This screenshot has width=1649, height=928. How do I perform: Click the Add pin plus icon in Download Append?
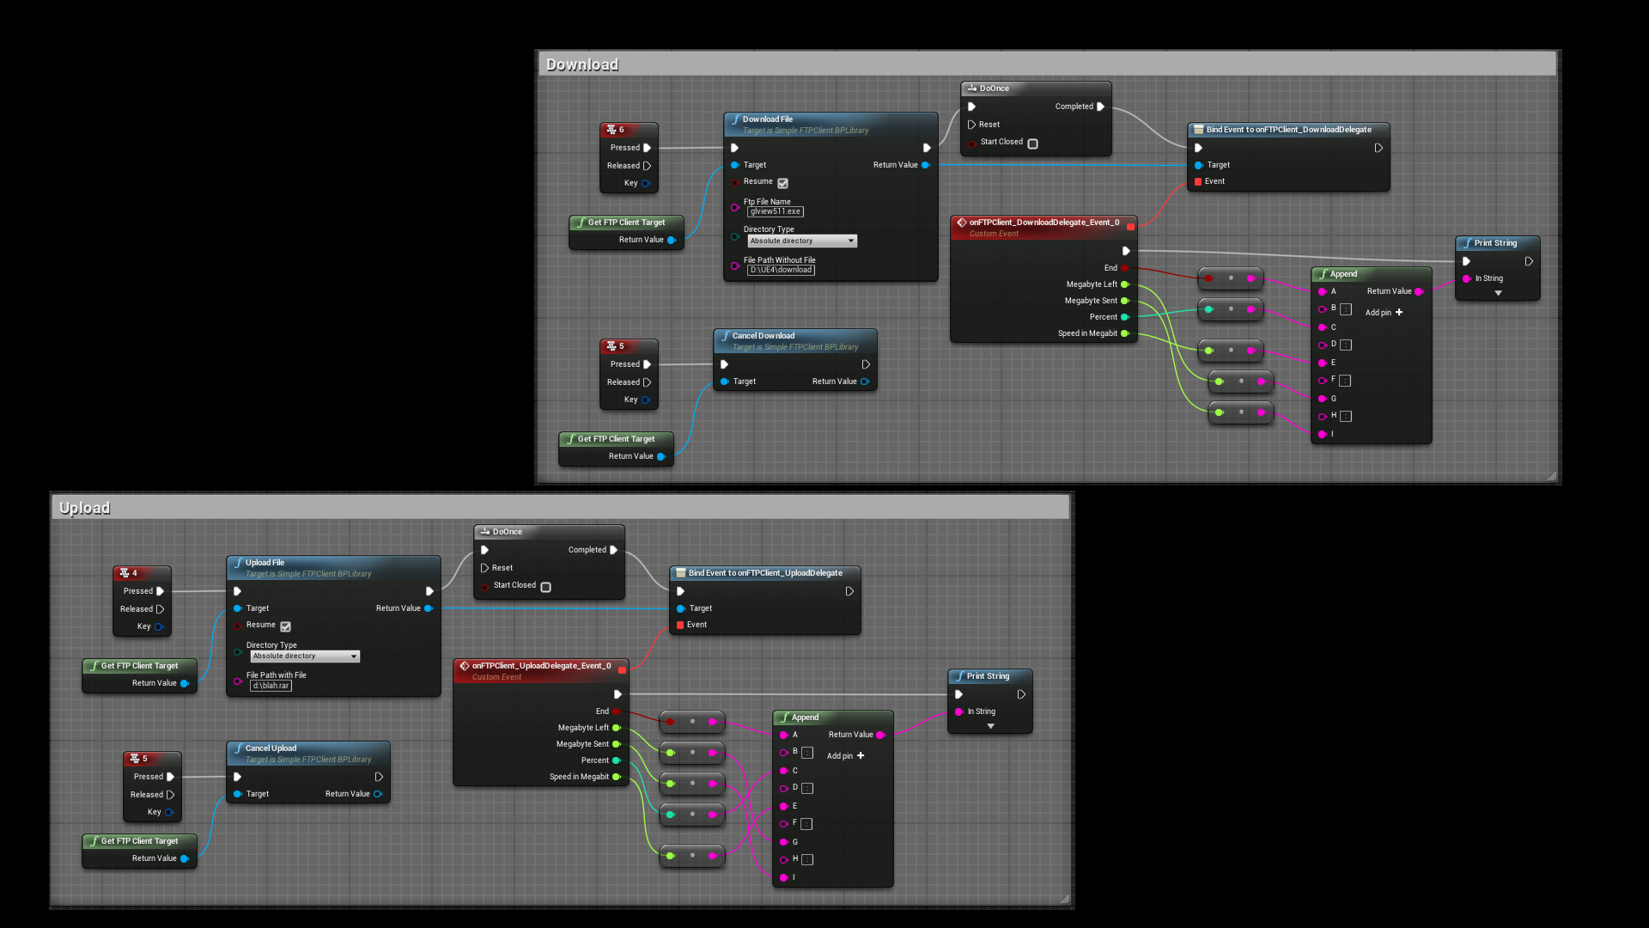[1399, 312]
